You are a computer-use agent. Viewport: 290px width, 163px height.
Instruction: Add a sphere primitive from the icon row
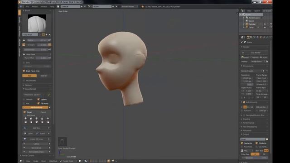pos(25,119)
